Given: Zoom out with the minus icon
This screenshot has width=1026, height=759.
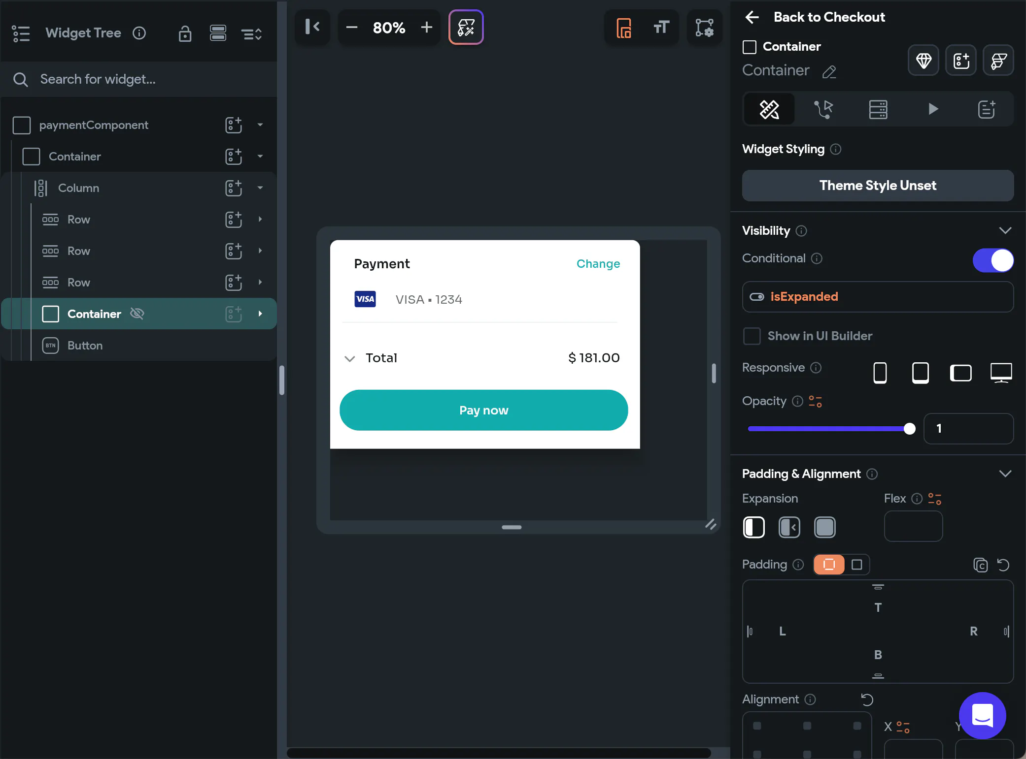Looking at the screenshot, I should tap(351, 27).
